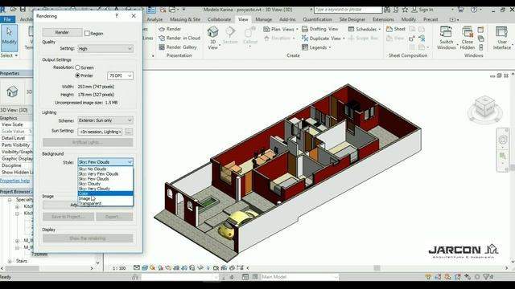Choose Sky: No Clouds from list

[105, 169]
